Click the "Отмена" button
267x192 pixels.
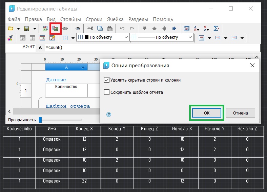(240, 113)
